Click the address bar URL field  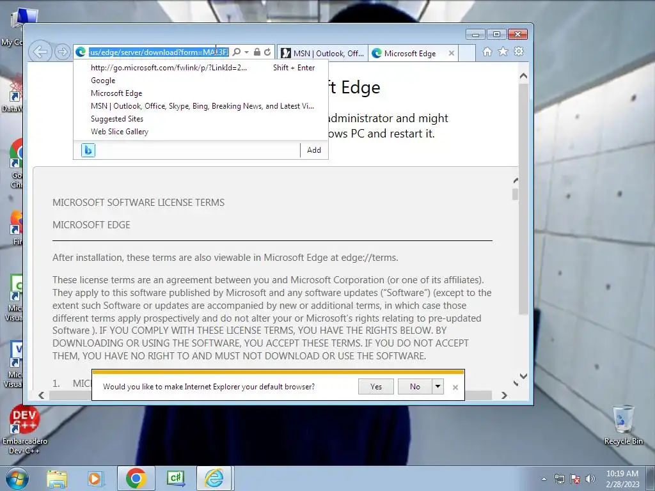159,52
